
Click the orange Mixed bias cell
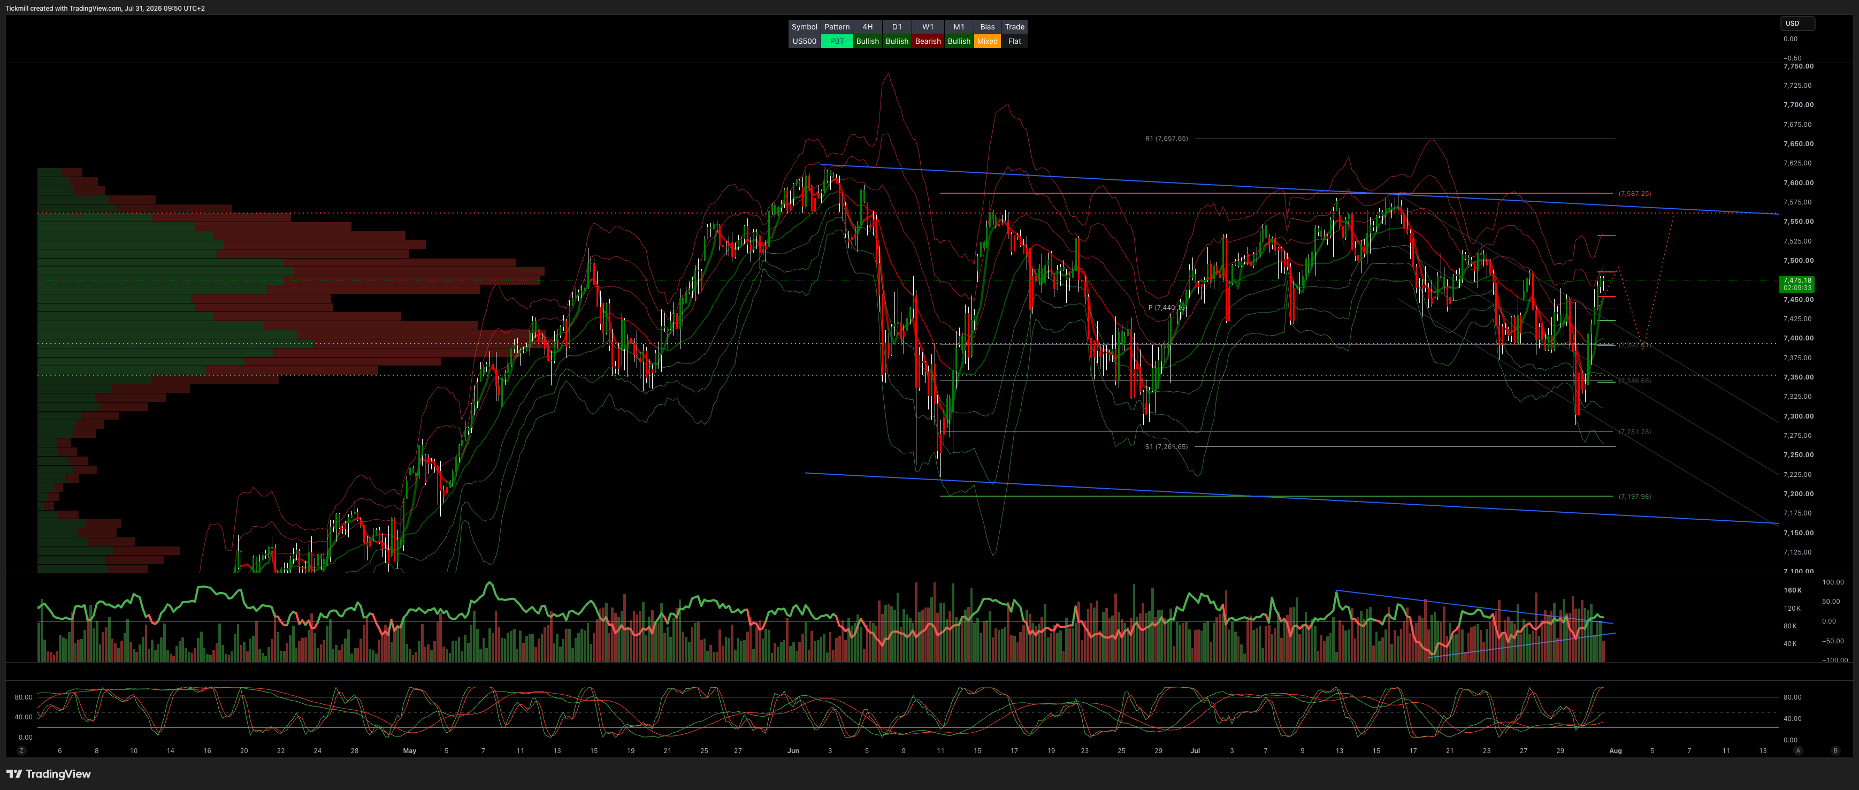986,41
